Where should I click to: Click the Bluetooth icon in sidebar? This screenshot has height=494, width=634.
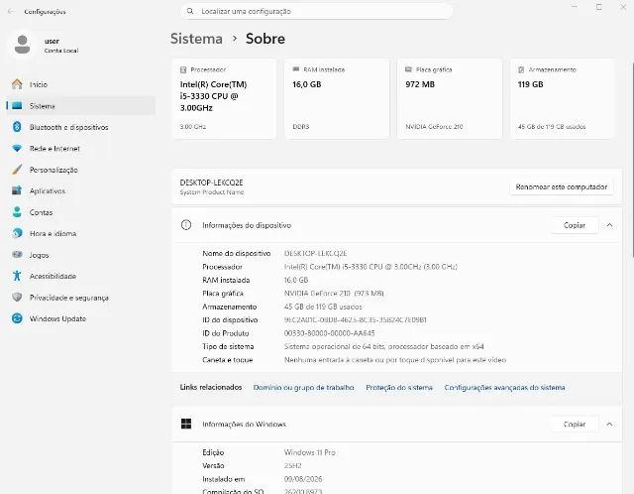click(17, 127)
